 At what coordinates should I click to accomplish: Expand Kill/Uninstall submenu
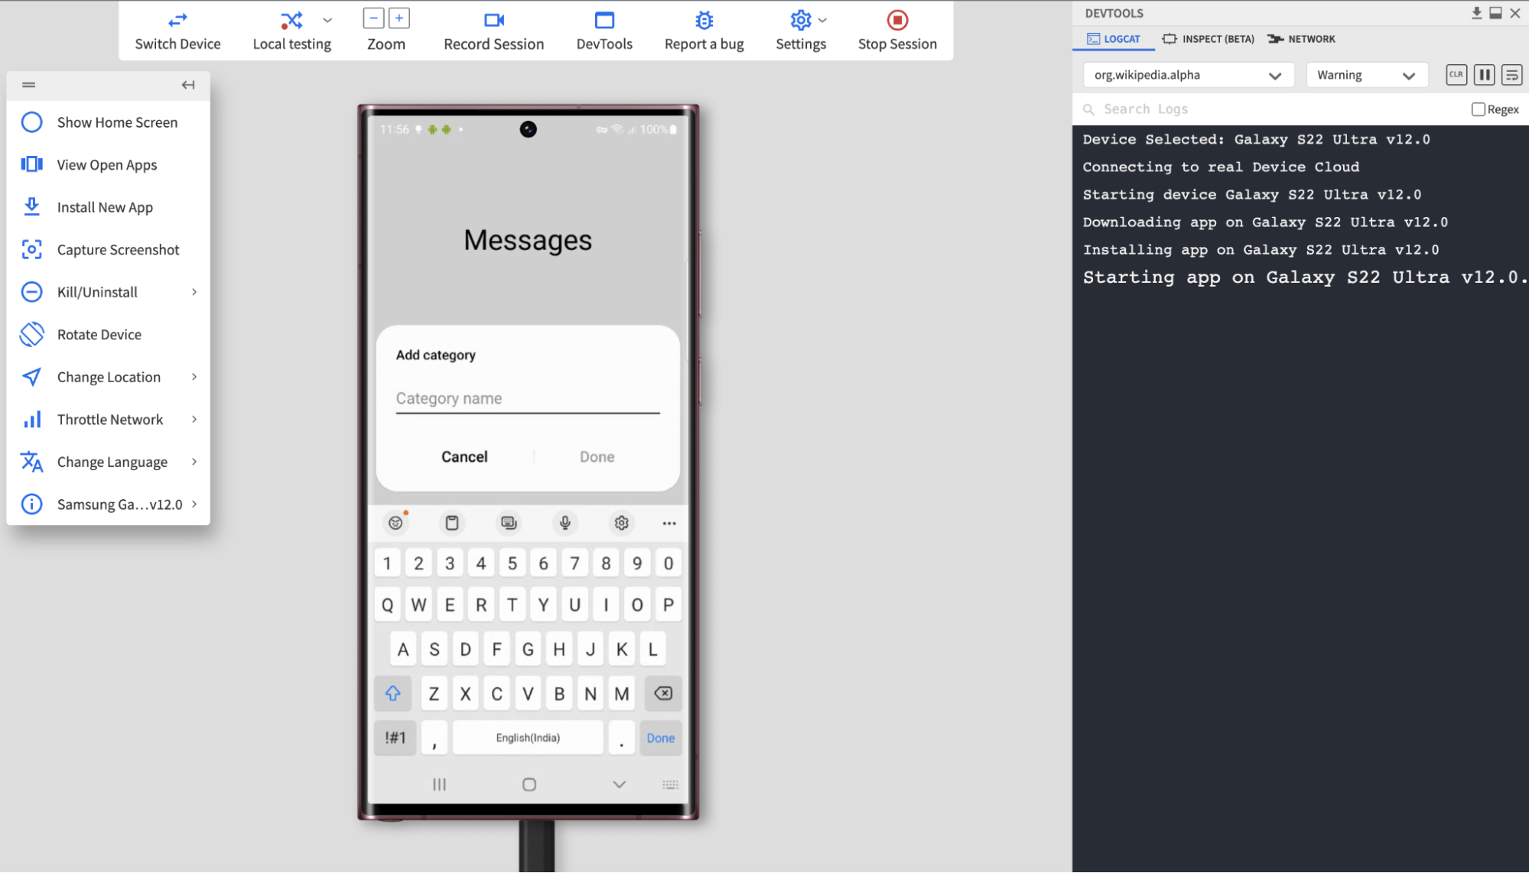pyautogui.click(x=194, y=292)
